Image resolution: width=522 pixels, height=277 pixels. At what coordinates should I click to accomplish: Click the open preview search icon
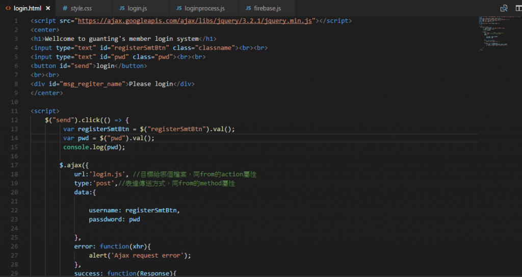[x=504, y=8]
